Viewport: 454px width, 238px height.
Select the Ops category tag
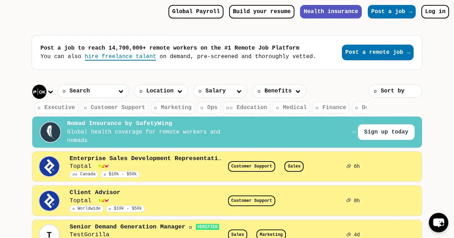coord(209,108)
